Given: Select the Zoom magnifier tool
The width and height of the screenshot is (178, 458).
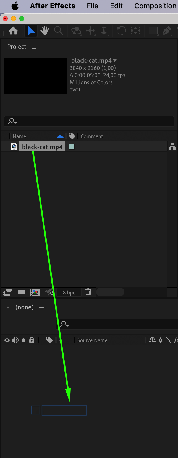Looking at the screenshot, I should 58,30.
